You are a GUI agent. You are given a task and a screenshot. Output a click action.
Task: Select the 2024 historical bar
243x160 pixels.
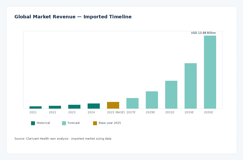click(x=94, y=106)
